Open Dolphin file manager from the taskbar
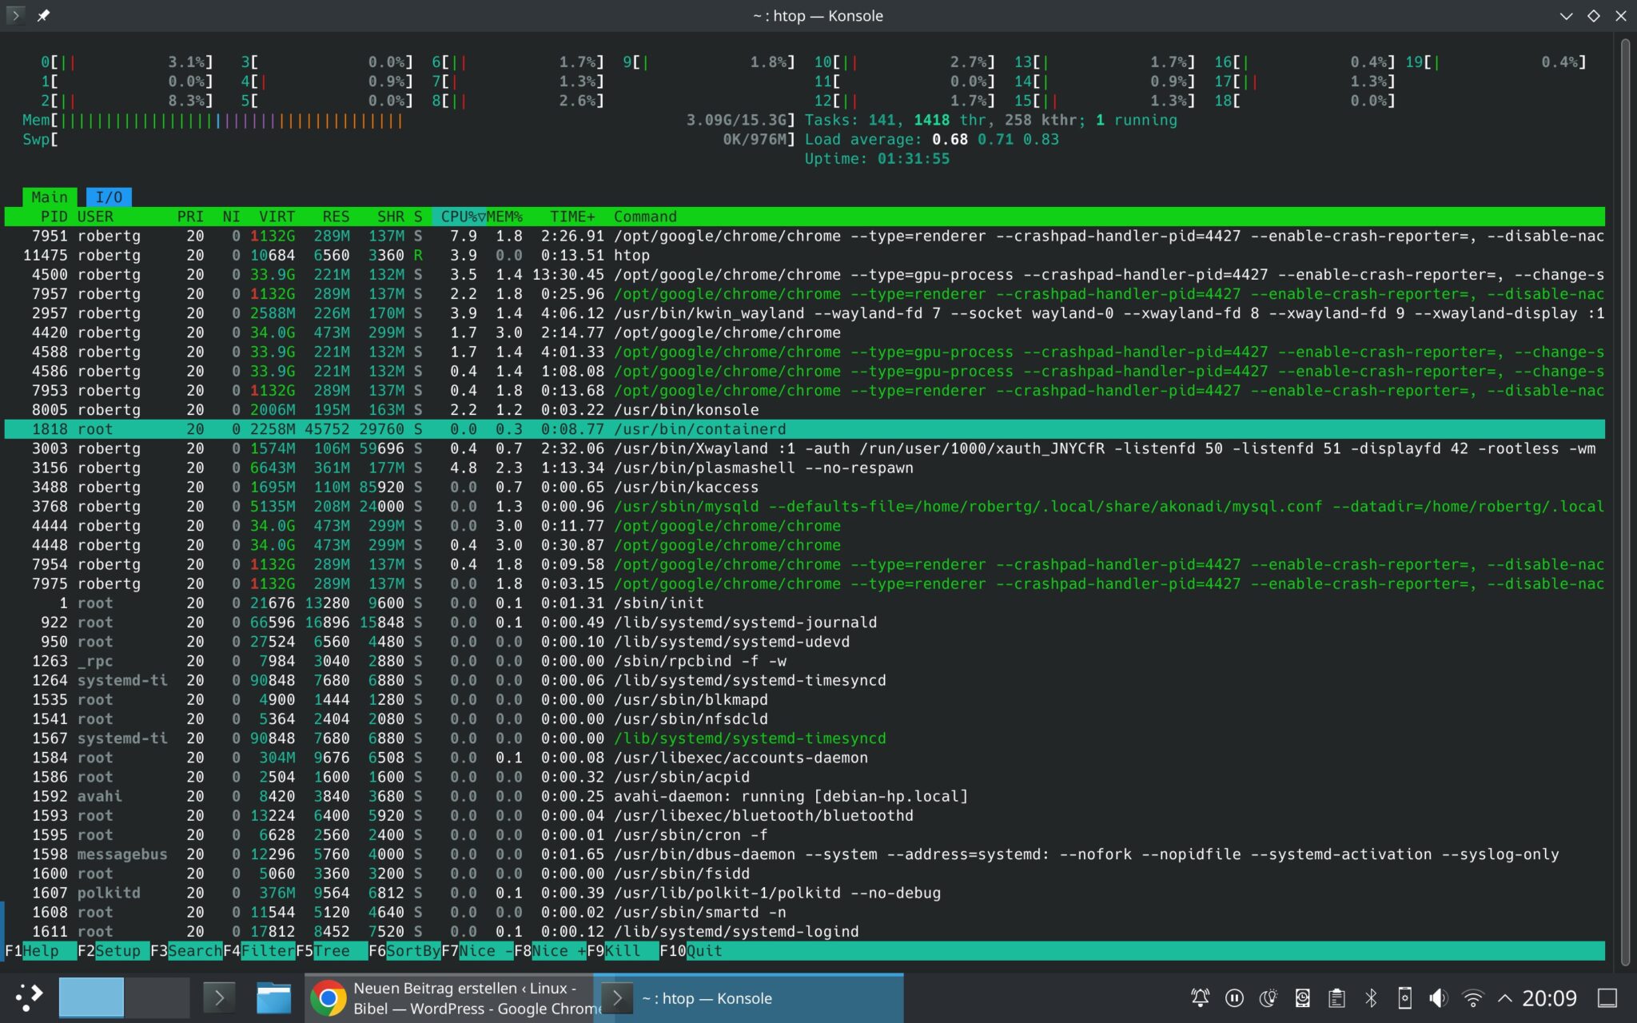Screen dimensions: 1637x1023 tap(273, 997)
